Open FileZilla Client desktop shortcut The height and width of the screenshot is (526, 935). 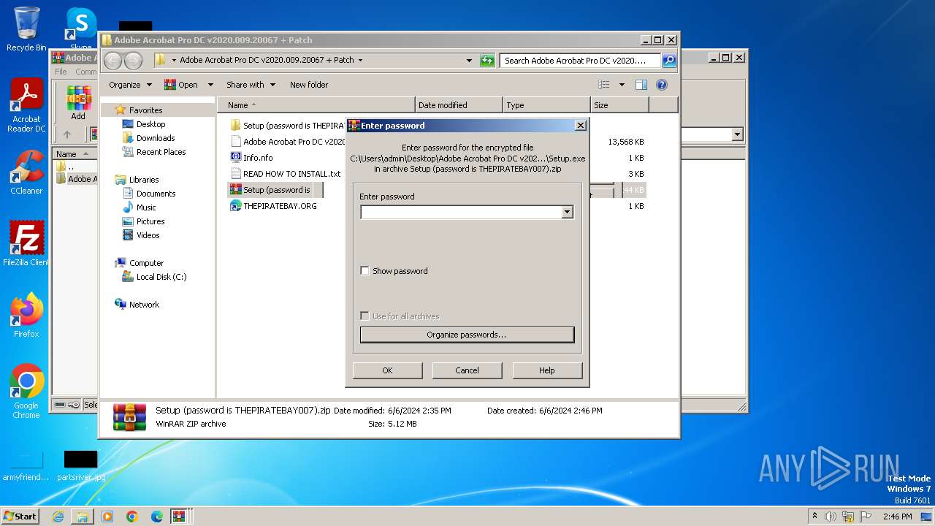click(26, 244)
